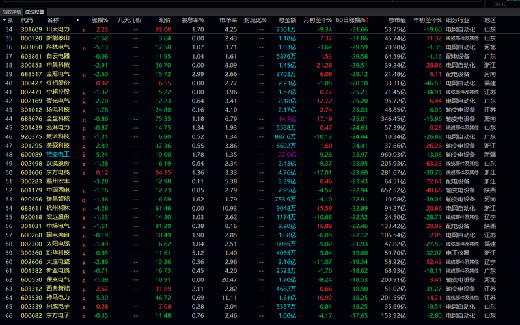Click the R marker on 山大电力 row
This screenshot has width=520, height=325.
84,31
